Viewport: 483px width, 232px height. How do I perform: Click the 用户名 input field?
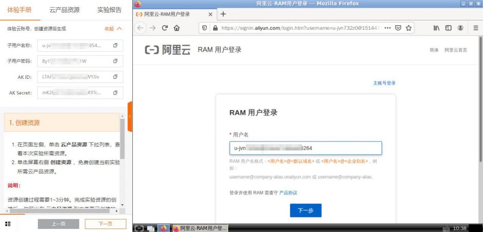pos(306,148)
